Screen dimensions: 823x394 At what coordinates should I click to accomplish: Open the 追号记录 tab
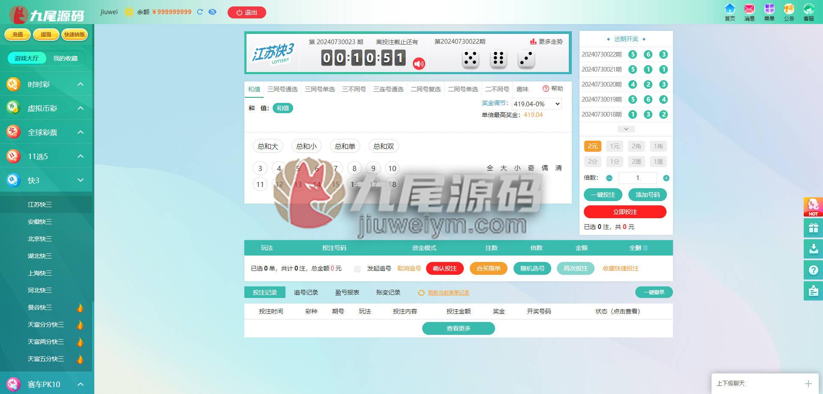[306, 292]
